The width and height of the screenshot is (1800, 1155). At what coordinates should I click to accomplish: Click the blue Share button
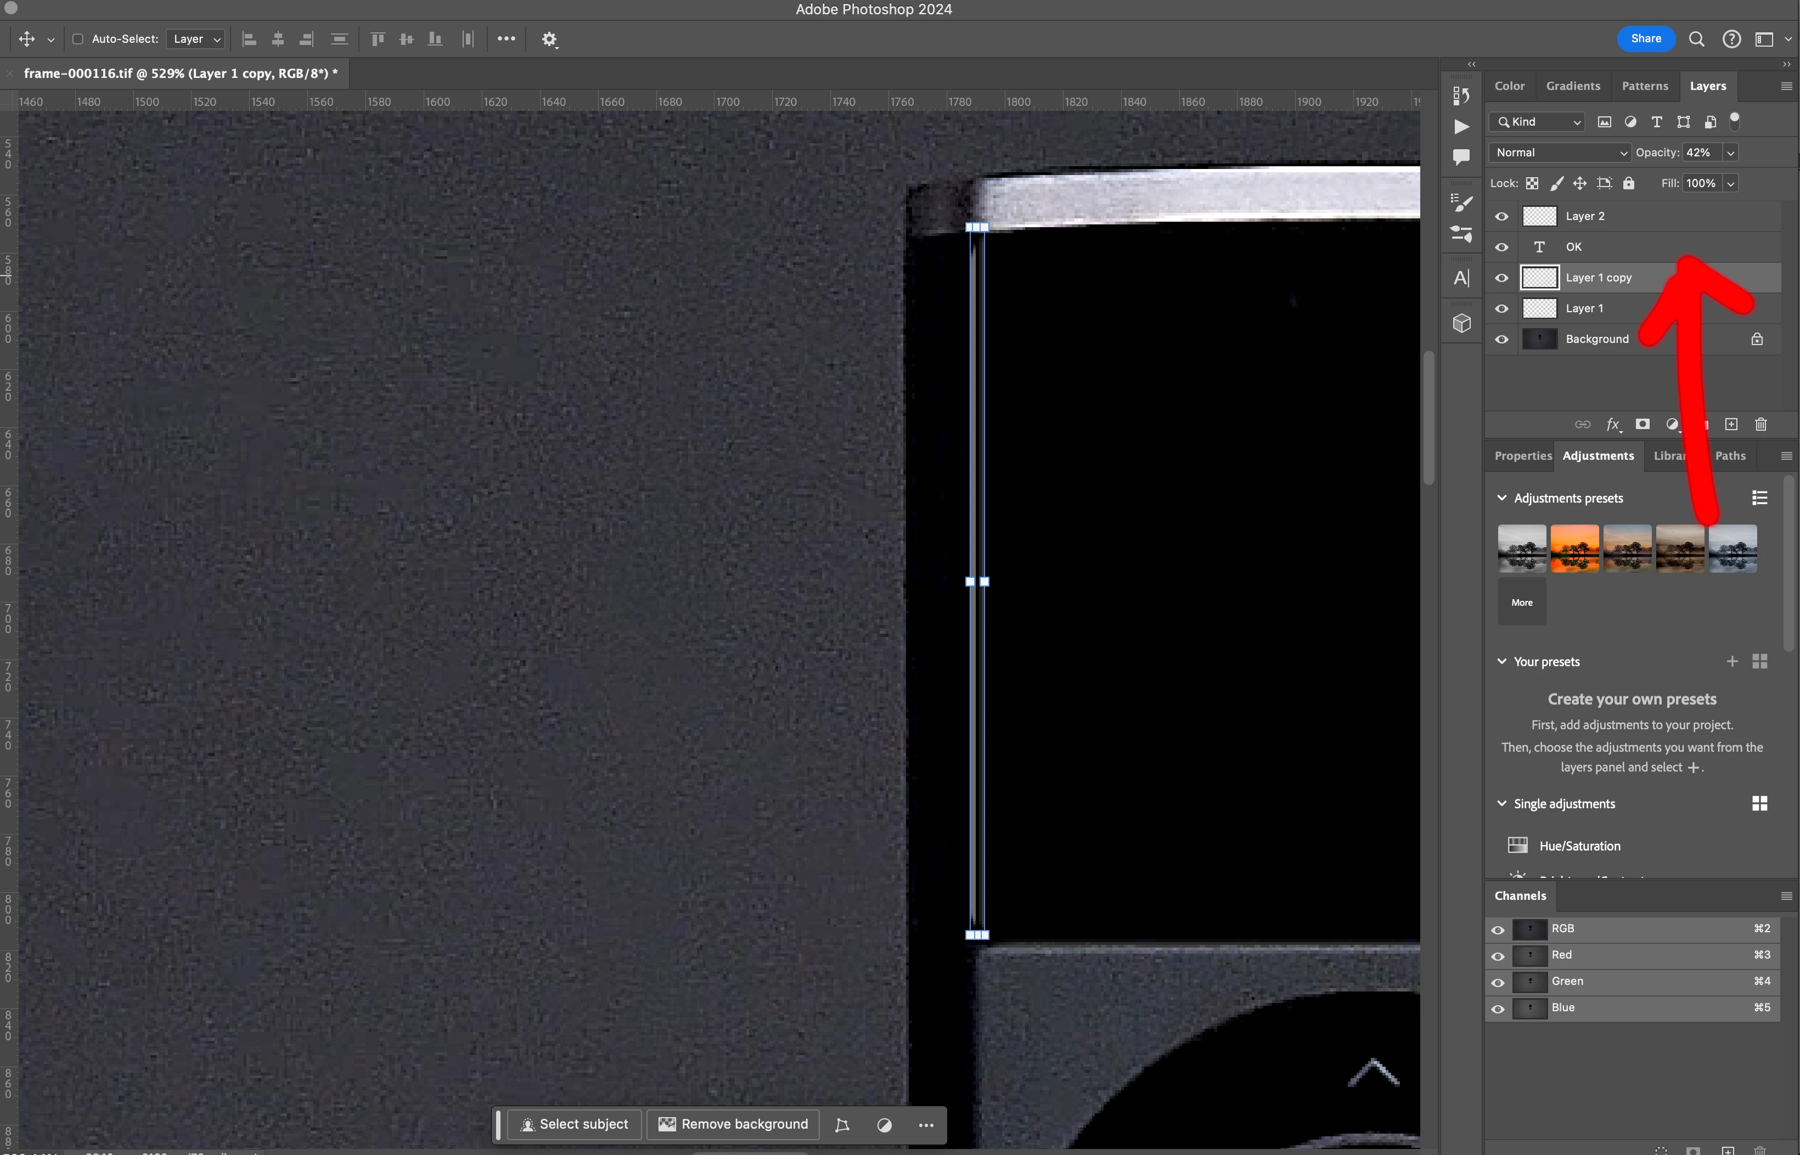click(x=1645, y=39)
